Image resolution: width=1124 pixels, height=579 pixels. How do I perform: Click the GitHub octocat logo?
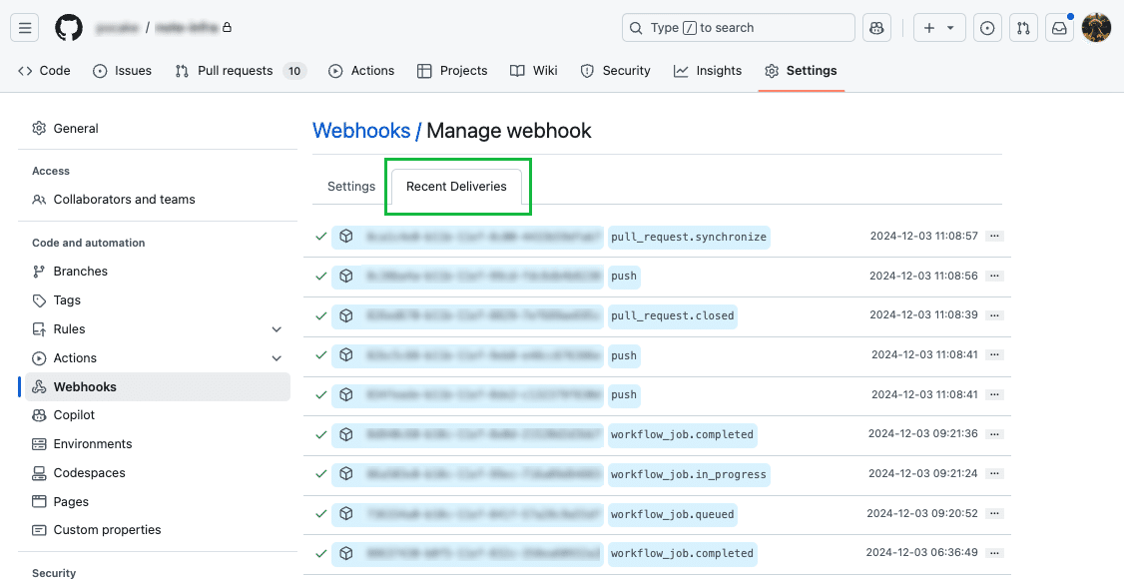pyautogui.click(x=67, y=27)
